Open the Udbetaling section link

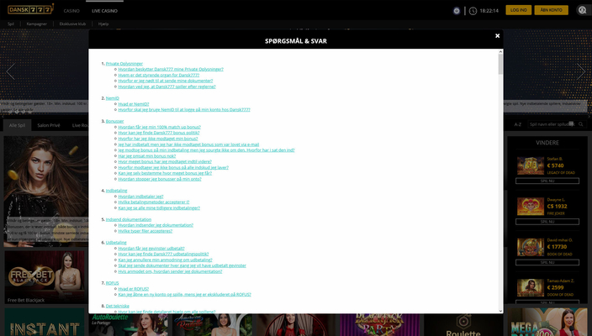tap(116, 243)
